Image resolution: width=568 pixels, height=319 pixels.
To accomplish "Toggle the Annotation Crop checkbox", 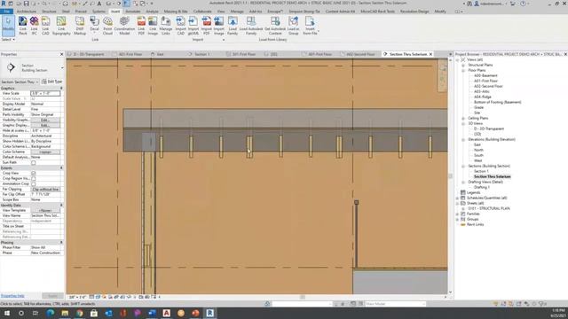I will [x=34, y=183].
